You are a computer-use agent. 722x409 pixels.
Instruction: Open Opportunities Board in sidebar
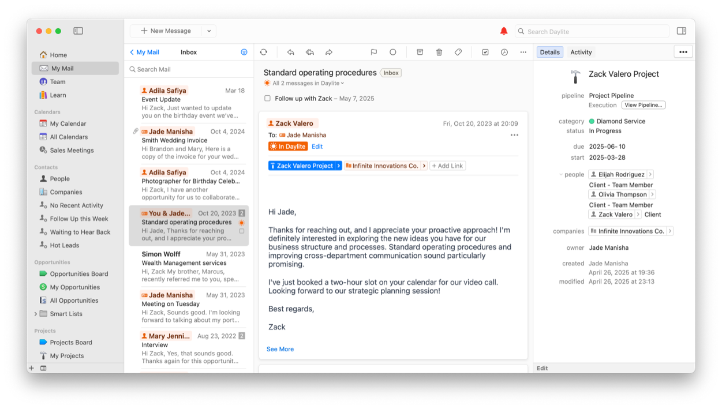(x=78, y=274)
